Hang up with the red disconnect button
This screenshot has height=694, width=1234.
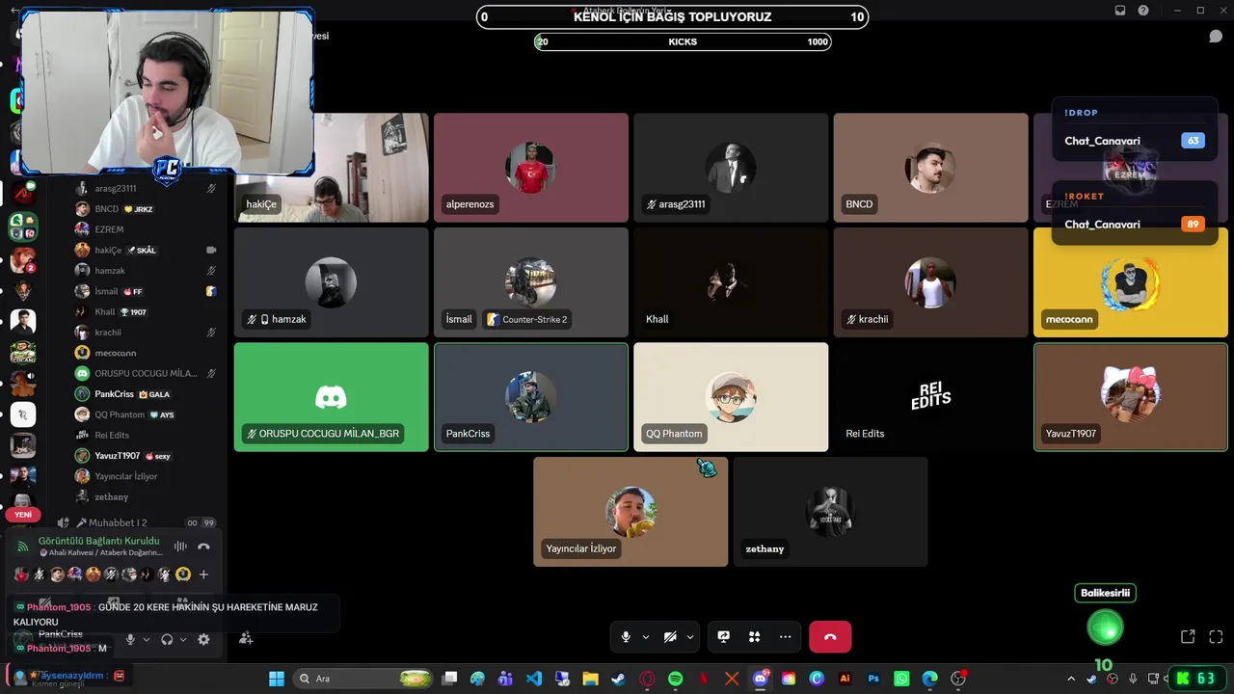tap(830, 637)
